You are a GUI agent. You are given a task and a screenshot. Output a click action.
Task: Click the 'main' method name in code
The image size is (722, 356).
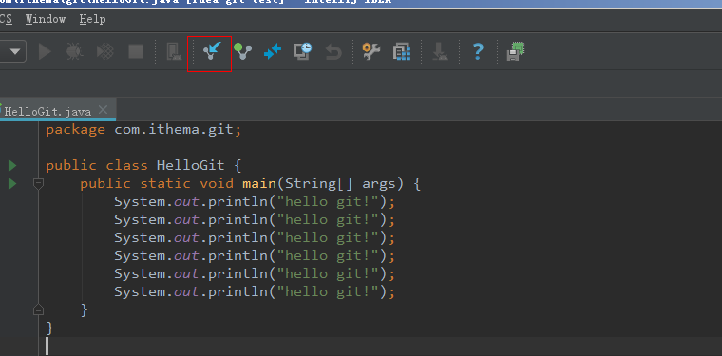pyautogui.click(x=259, y=184)
